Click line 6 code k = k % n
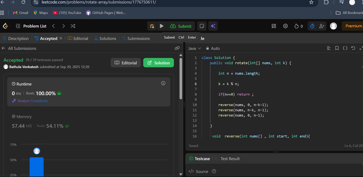Image resolution: width=363 pixels, height=177 pixels. (229, 84)
